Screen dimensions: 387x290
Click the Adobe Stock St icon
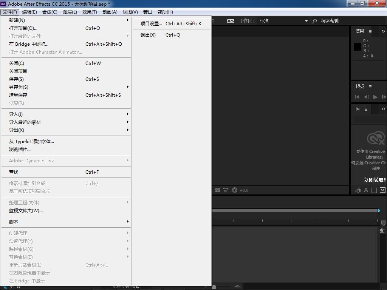coord(382,190)
